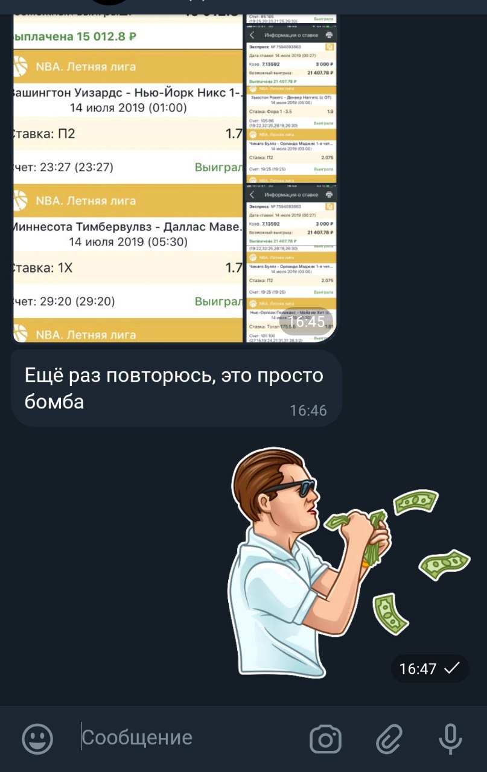Tap the Вашингтон Уизардс match row in photo
The height and width of the screenshot is (772, 487).
pos(127,101)
